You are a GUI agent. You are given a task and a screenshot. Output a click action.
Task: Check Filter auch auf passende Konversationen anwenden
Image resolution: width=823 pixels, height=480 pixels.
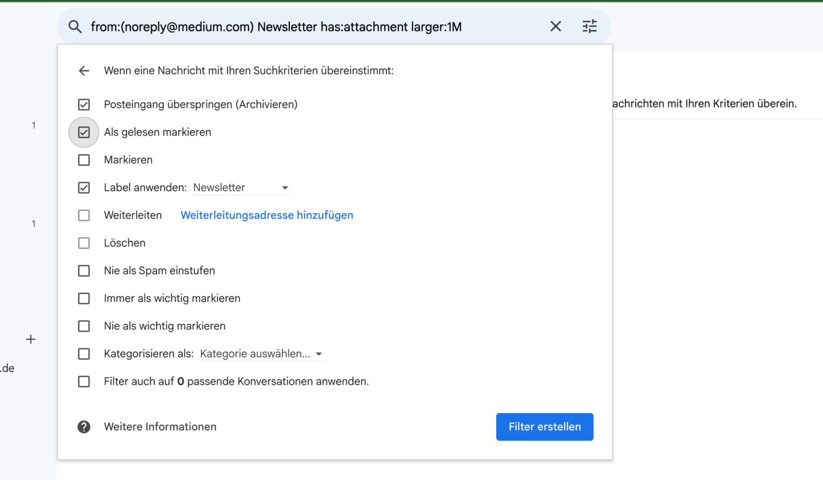pyautogui.click(x=84, y=381)
